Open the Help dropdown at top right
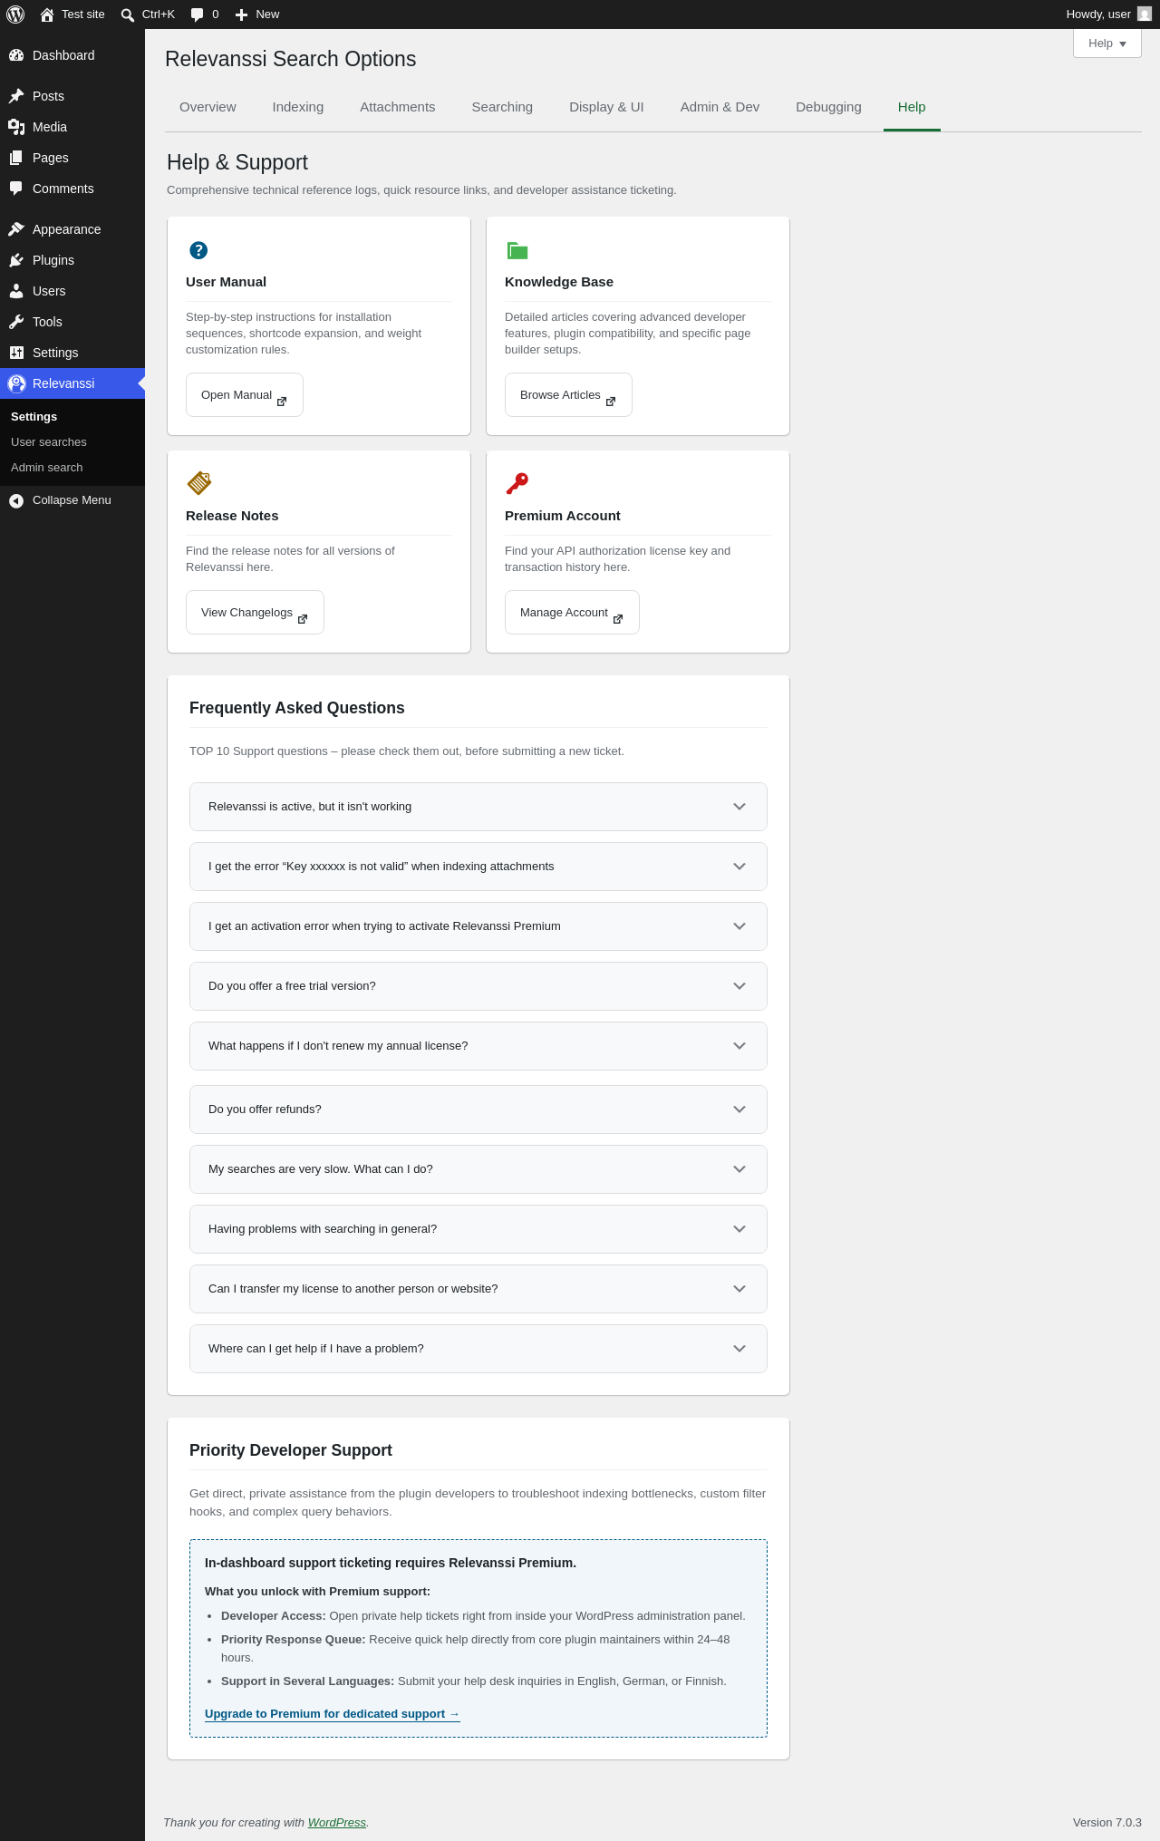Image resolution: width=1160 pixels, height=1841 pixels. pos(1107,44)
